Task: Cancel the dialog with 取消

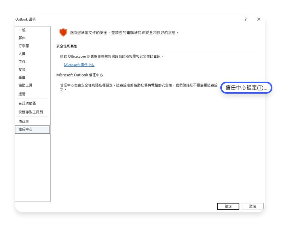Action: tap(253, 206)
